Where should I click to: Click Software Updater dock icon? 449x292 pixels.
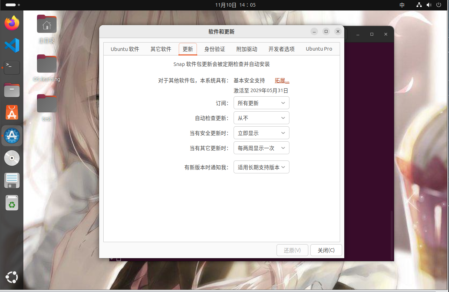click(12, 136)
